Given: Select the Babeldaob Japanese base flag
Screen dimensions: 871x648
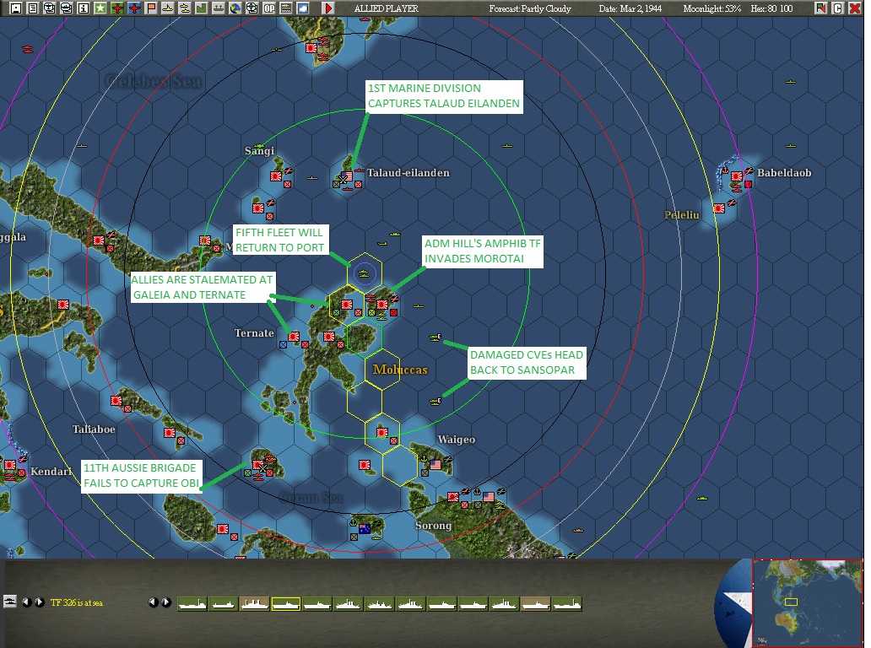Looking at the screenshot, I should click(x=737, y=176).
